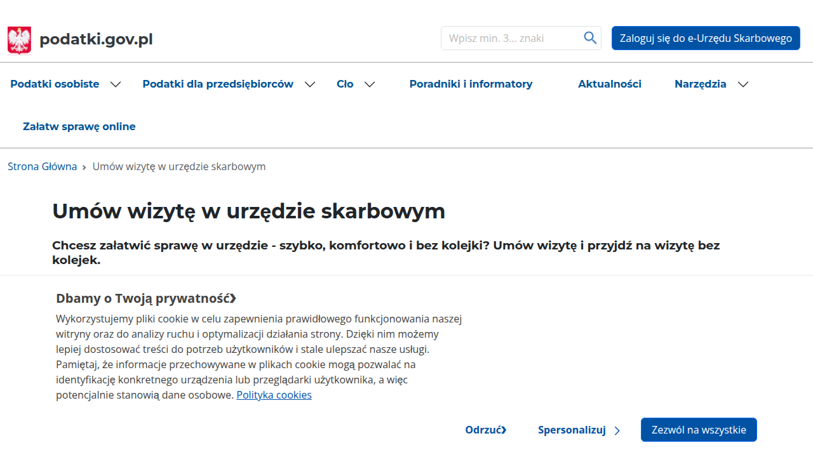Image resolution: width=813 pixels, height=457 pixels.
Task: Go to Aktualności section
Action: point(610,84)
